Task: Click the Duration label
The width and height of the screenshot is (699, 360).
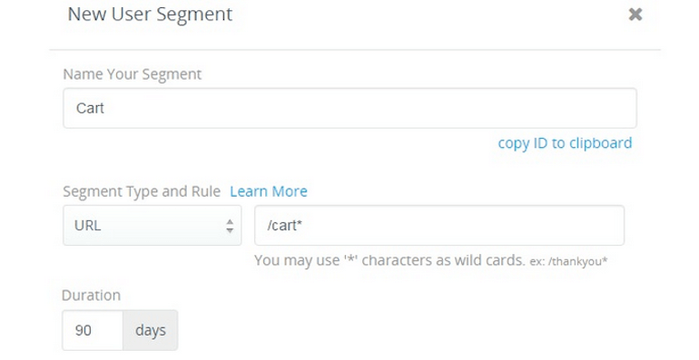Action: (x=92, y=295)
